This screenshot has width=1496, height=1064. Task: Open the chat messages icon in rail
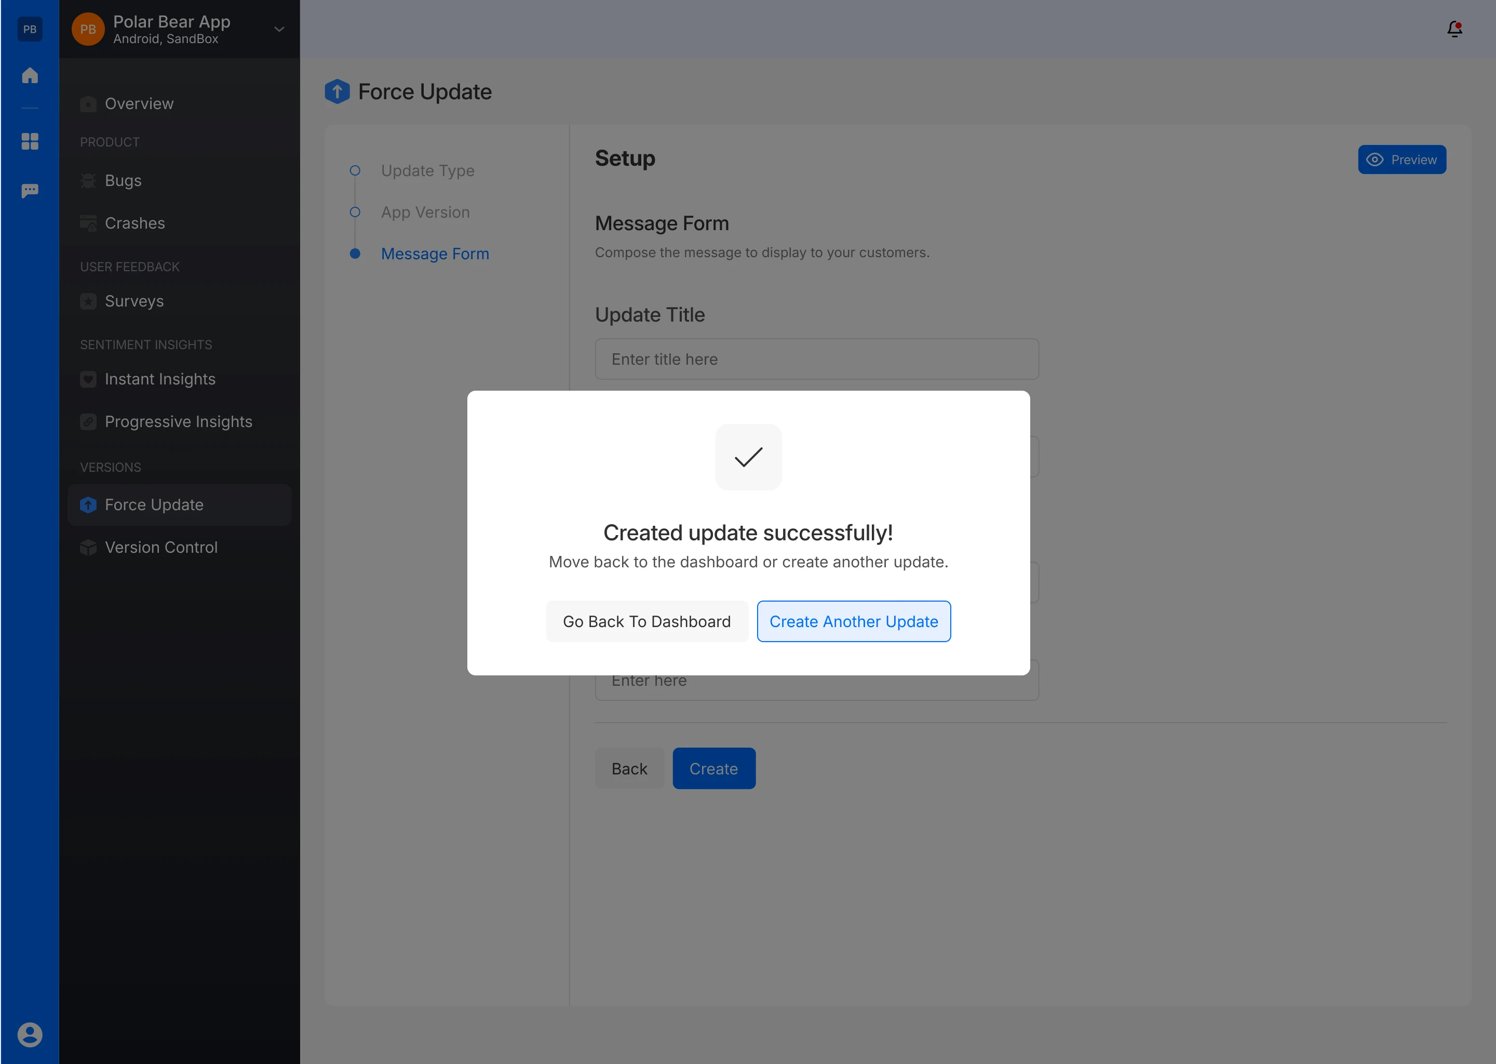tap(30, 191)
